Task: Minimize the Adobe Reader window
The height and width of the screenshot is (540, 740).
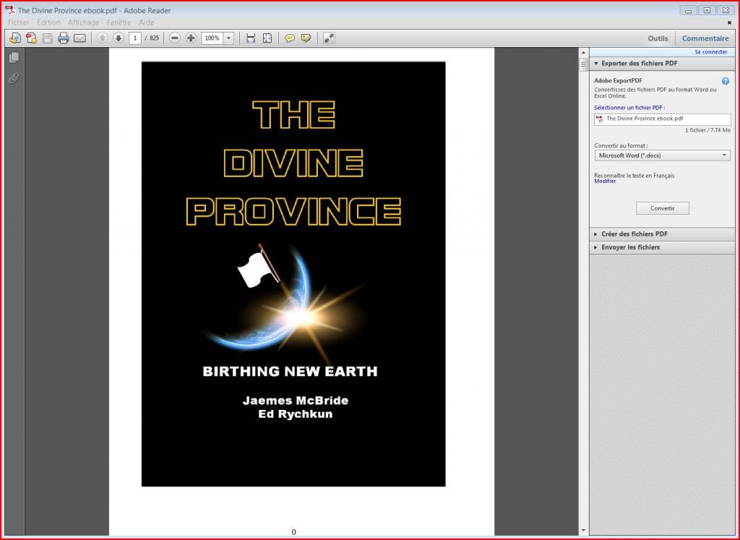Action: tap(689, 10)
